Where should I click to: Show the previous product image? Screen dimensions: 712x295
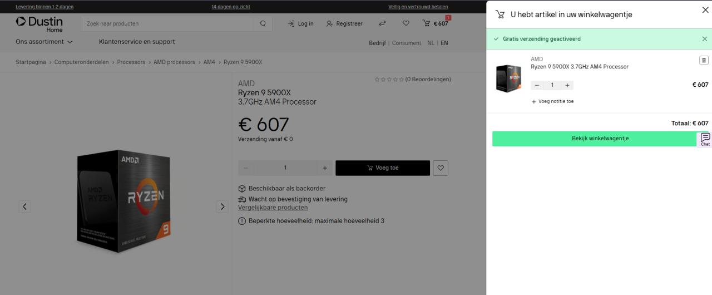pos(24,206)
